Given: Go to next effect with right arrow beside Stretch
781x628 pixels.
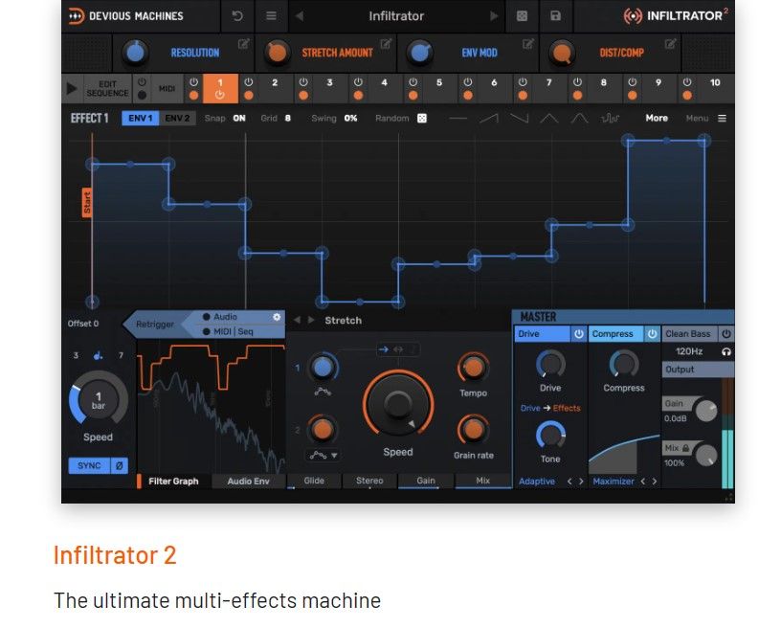Looking at the screenshot, I should pyautogui.click(x=311, y=321).
